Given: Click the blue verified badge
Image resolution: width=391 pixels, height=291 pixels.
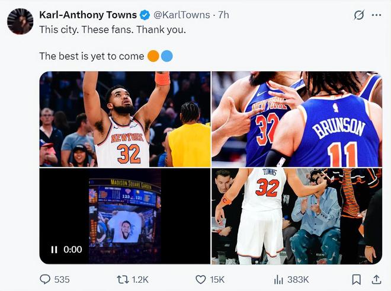Looking at the screenshot, I should pyautogui.click(x=145, y=15).
